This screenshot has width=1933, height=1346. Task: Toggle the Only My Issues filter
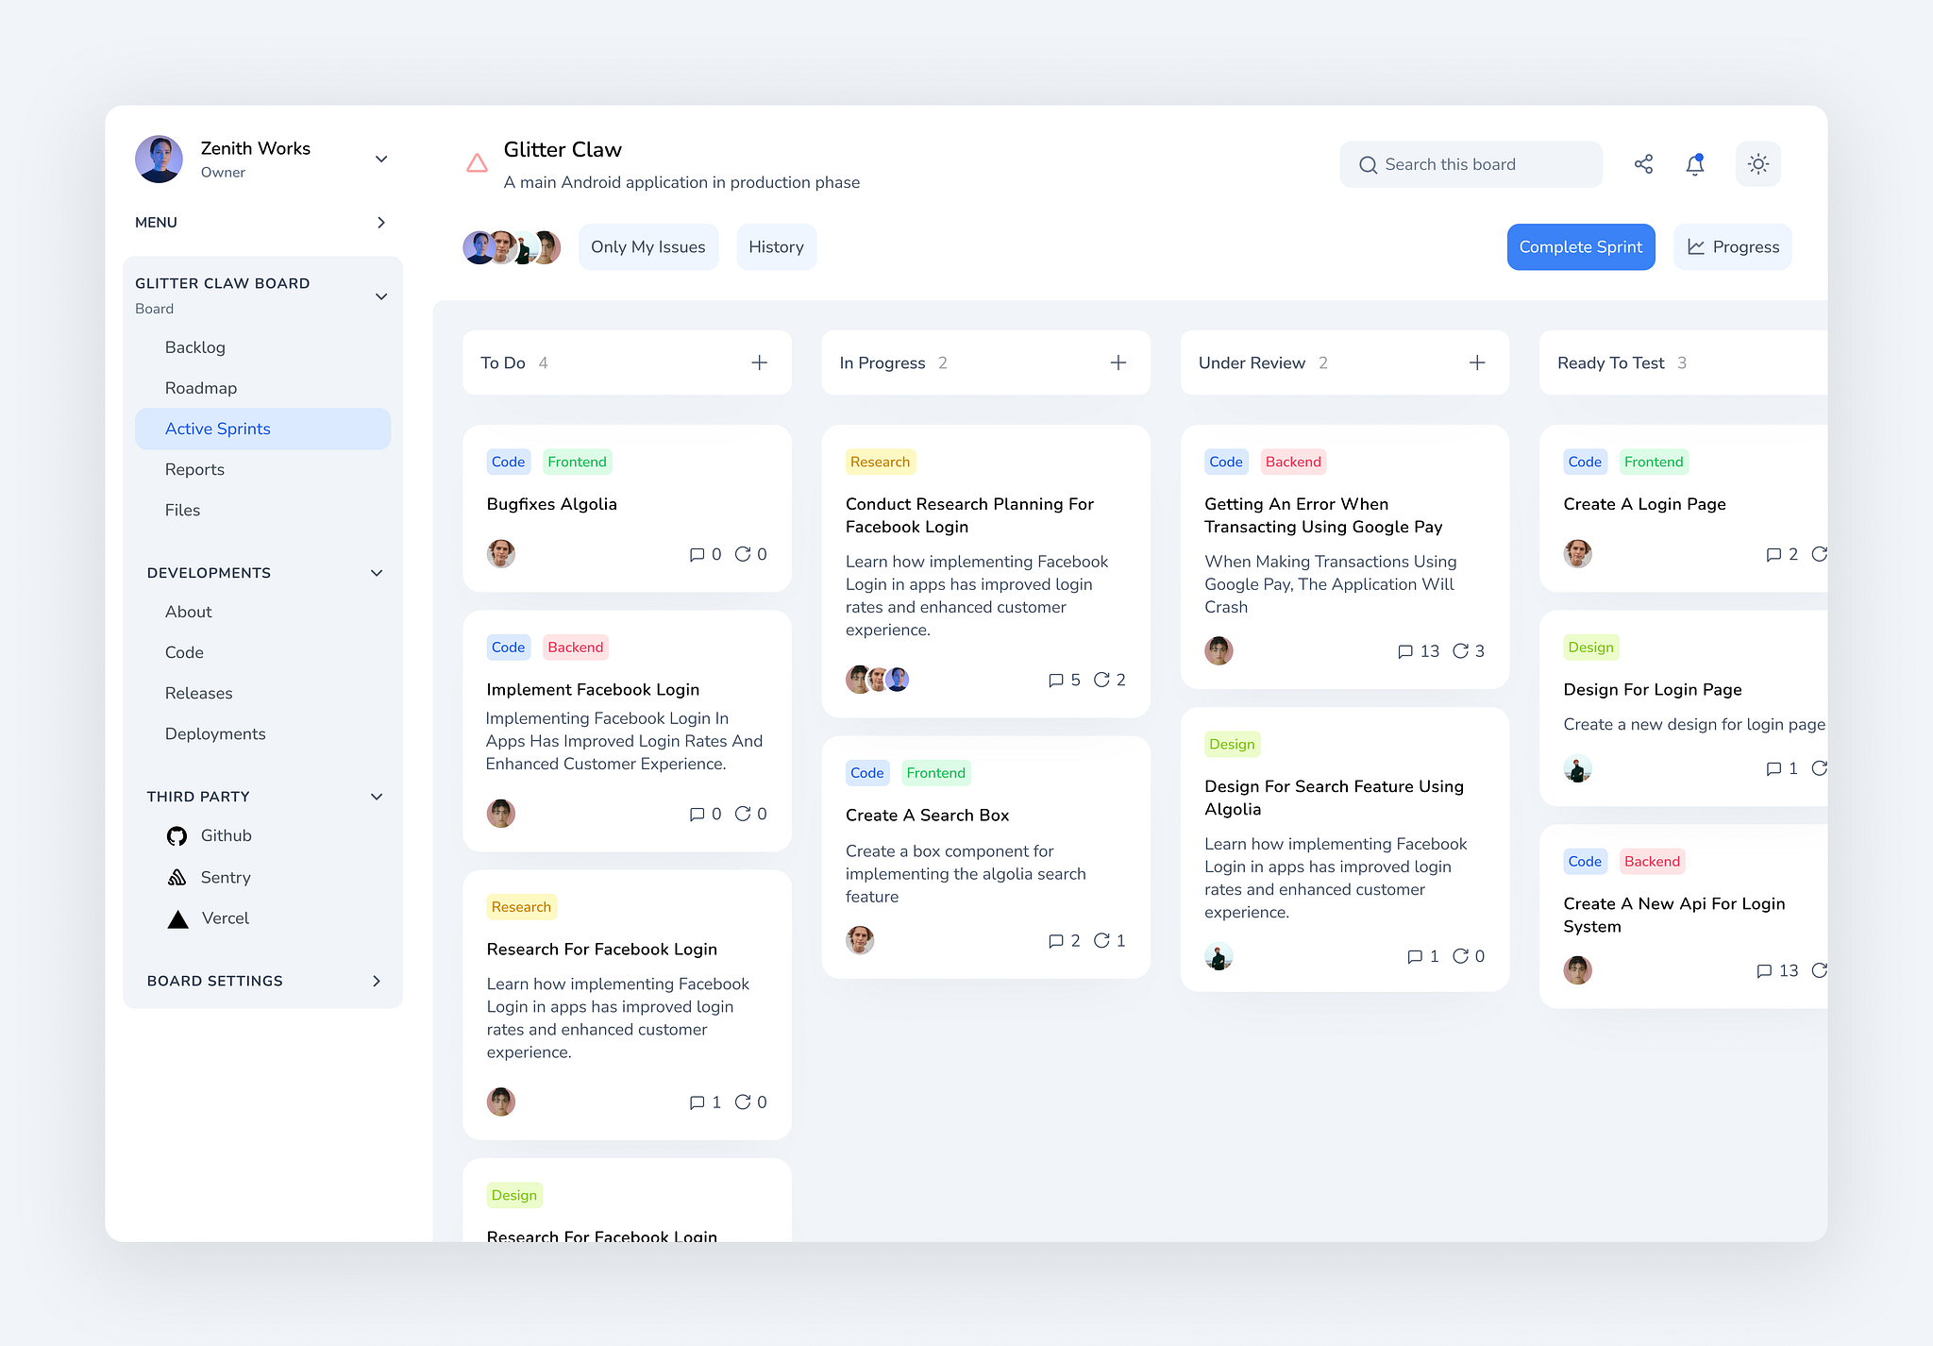647,247
